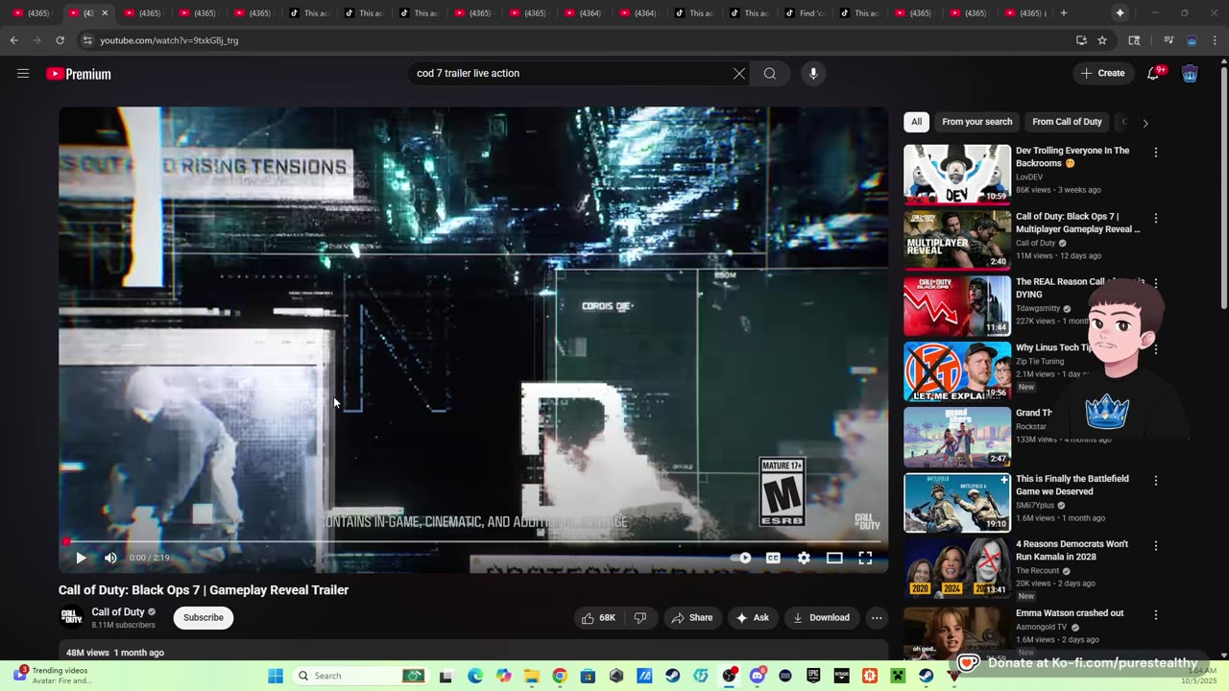This screenshot has width=1229, height=691.
Task: Subscribe to Call of Duty channel
Action: [204, 618]
